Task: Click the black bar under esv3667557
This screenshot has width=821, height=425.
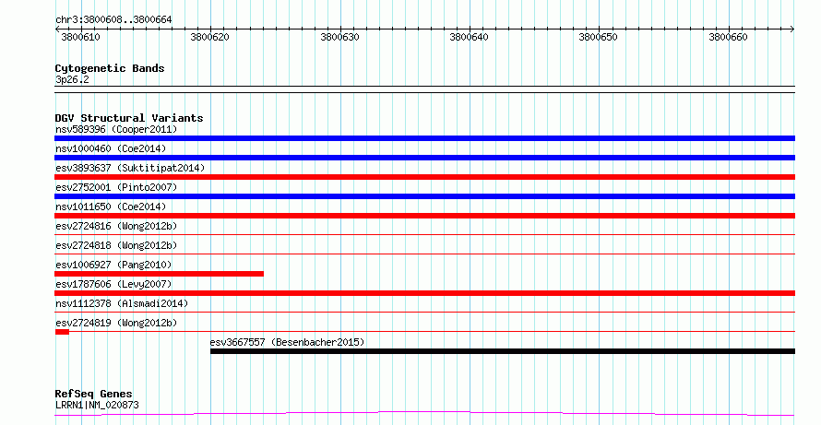Action: [x=503, y=351]
